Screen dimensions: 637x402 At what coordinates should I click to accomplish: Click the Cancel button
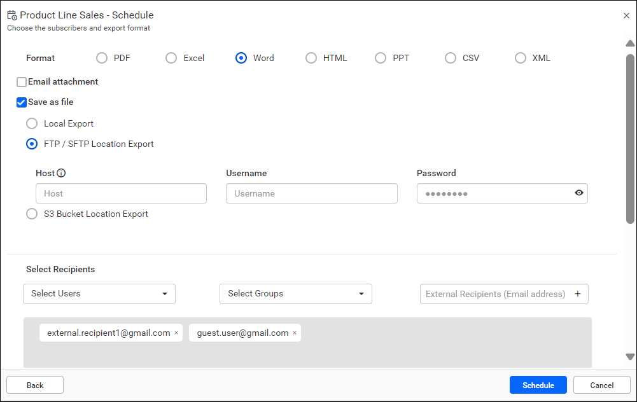click(601, 385)
